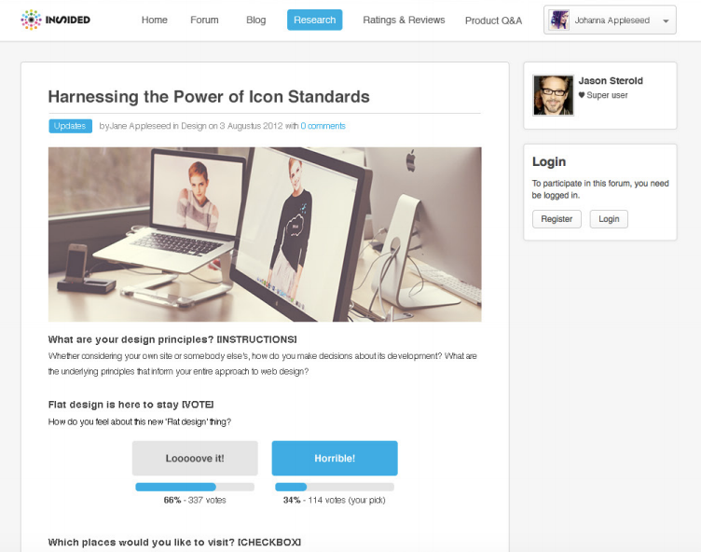The image size is (701, 552).
Task: Navigate to Product Q&A
Action: 493,21
